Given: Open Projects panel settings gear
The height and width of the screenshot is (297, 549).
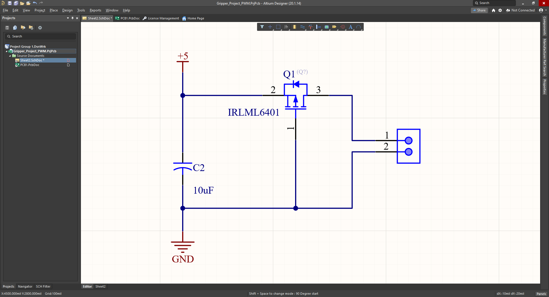Looking at the screenshot, I should coord(40,28).
